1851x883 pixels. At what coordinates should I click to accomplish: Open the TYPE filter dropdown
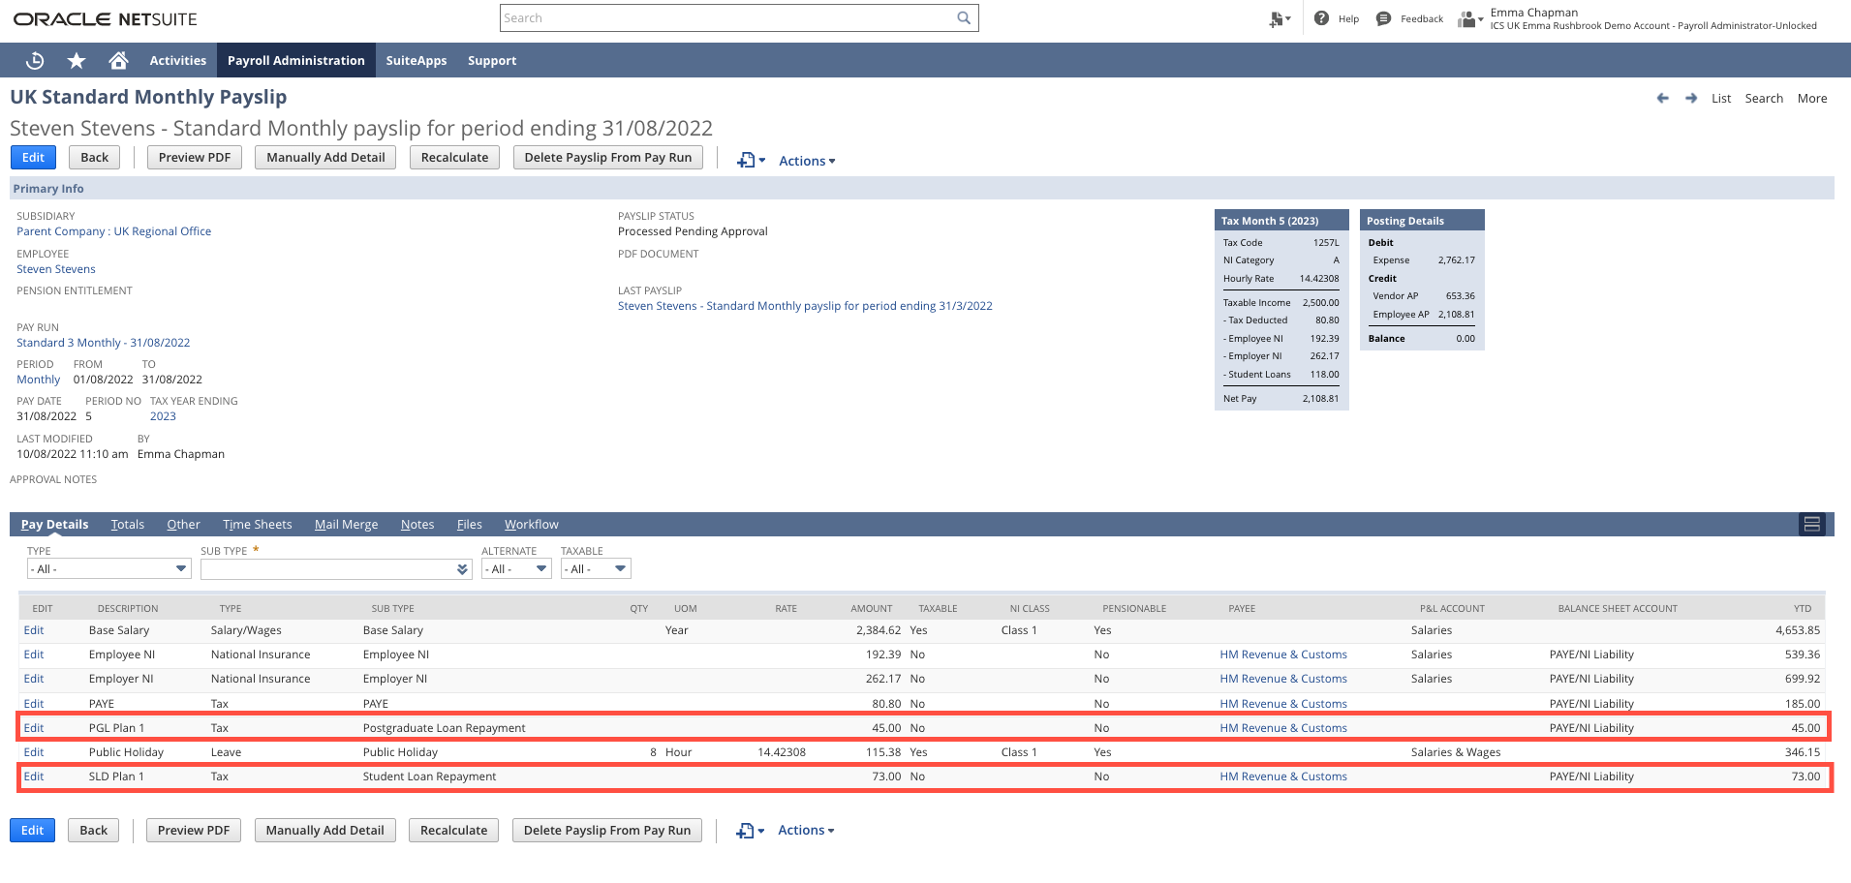tap(108, 568)
